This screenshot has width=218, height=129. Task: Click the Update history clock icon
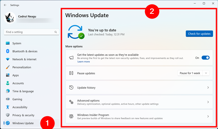71,87
